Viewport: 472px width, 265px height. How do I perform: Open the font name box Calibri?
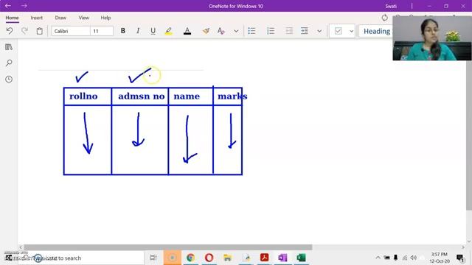(x=71, y=31)
